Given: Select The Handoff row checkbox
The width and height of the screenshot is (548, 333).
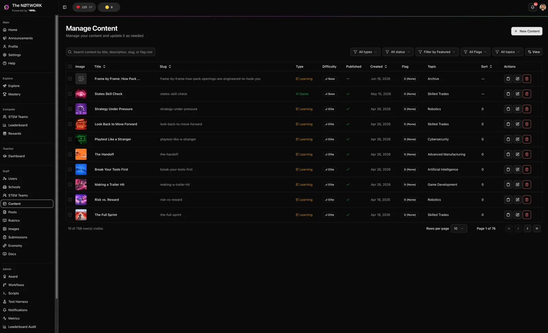Looking at the screenshot, I should (70, 155).
